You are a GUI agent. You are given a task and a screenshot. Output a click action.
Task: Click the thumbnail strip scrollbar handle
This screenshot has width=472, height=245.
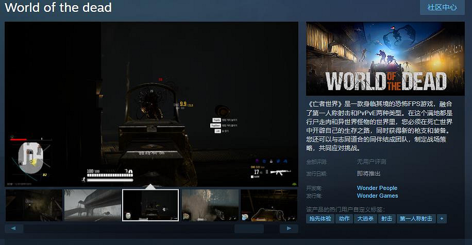click(249, 229)
